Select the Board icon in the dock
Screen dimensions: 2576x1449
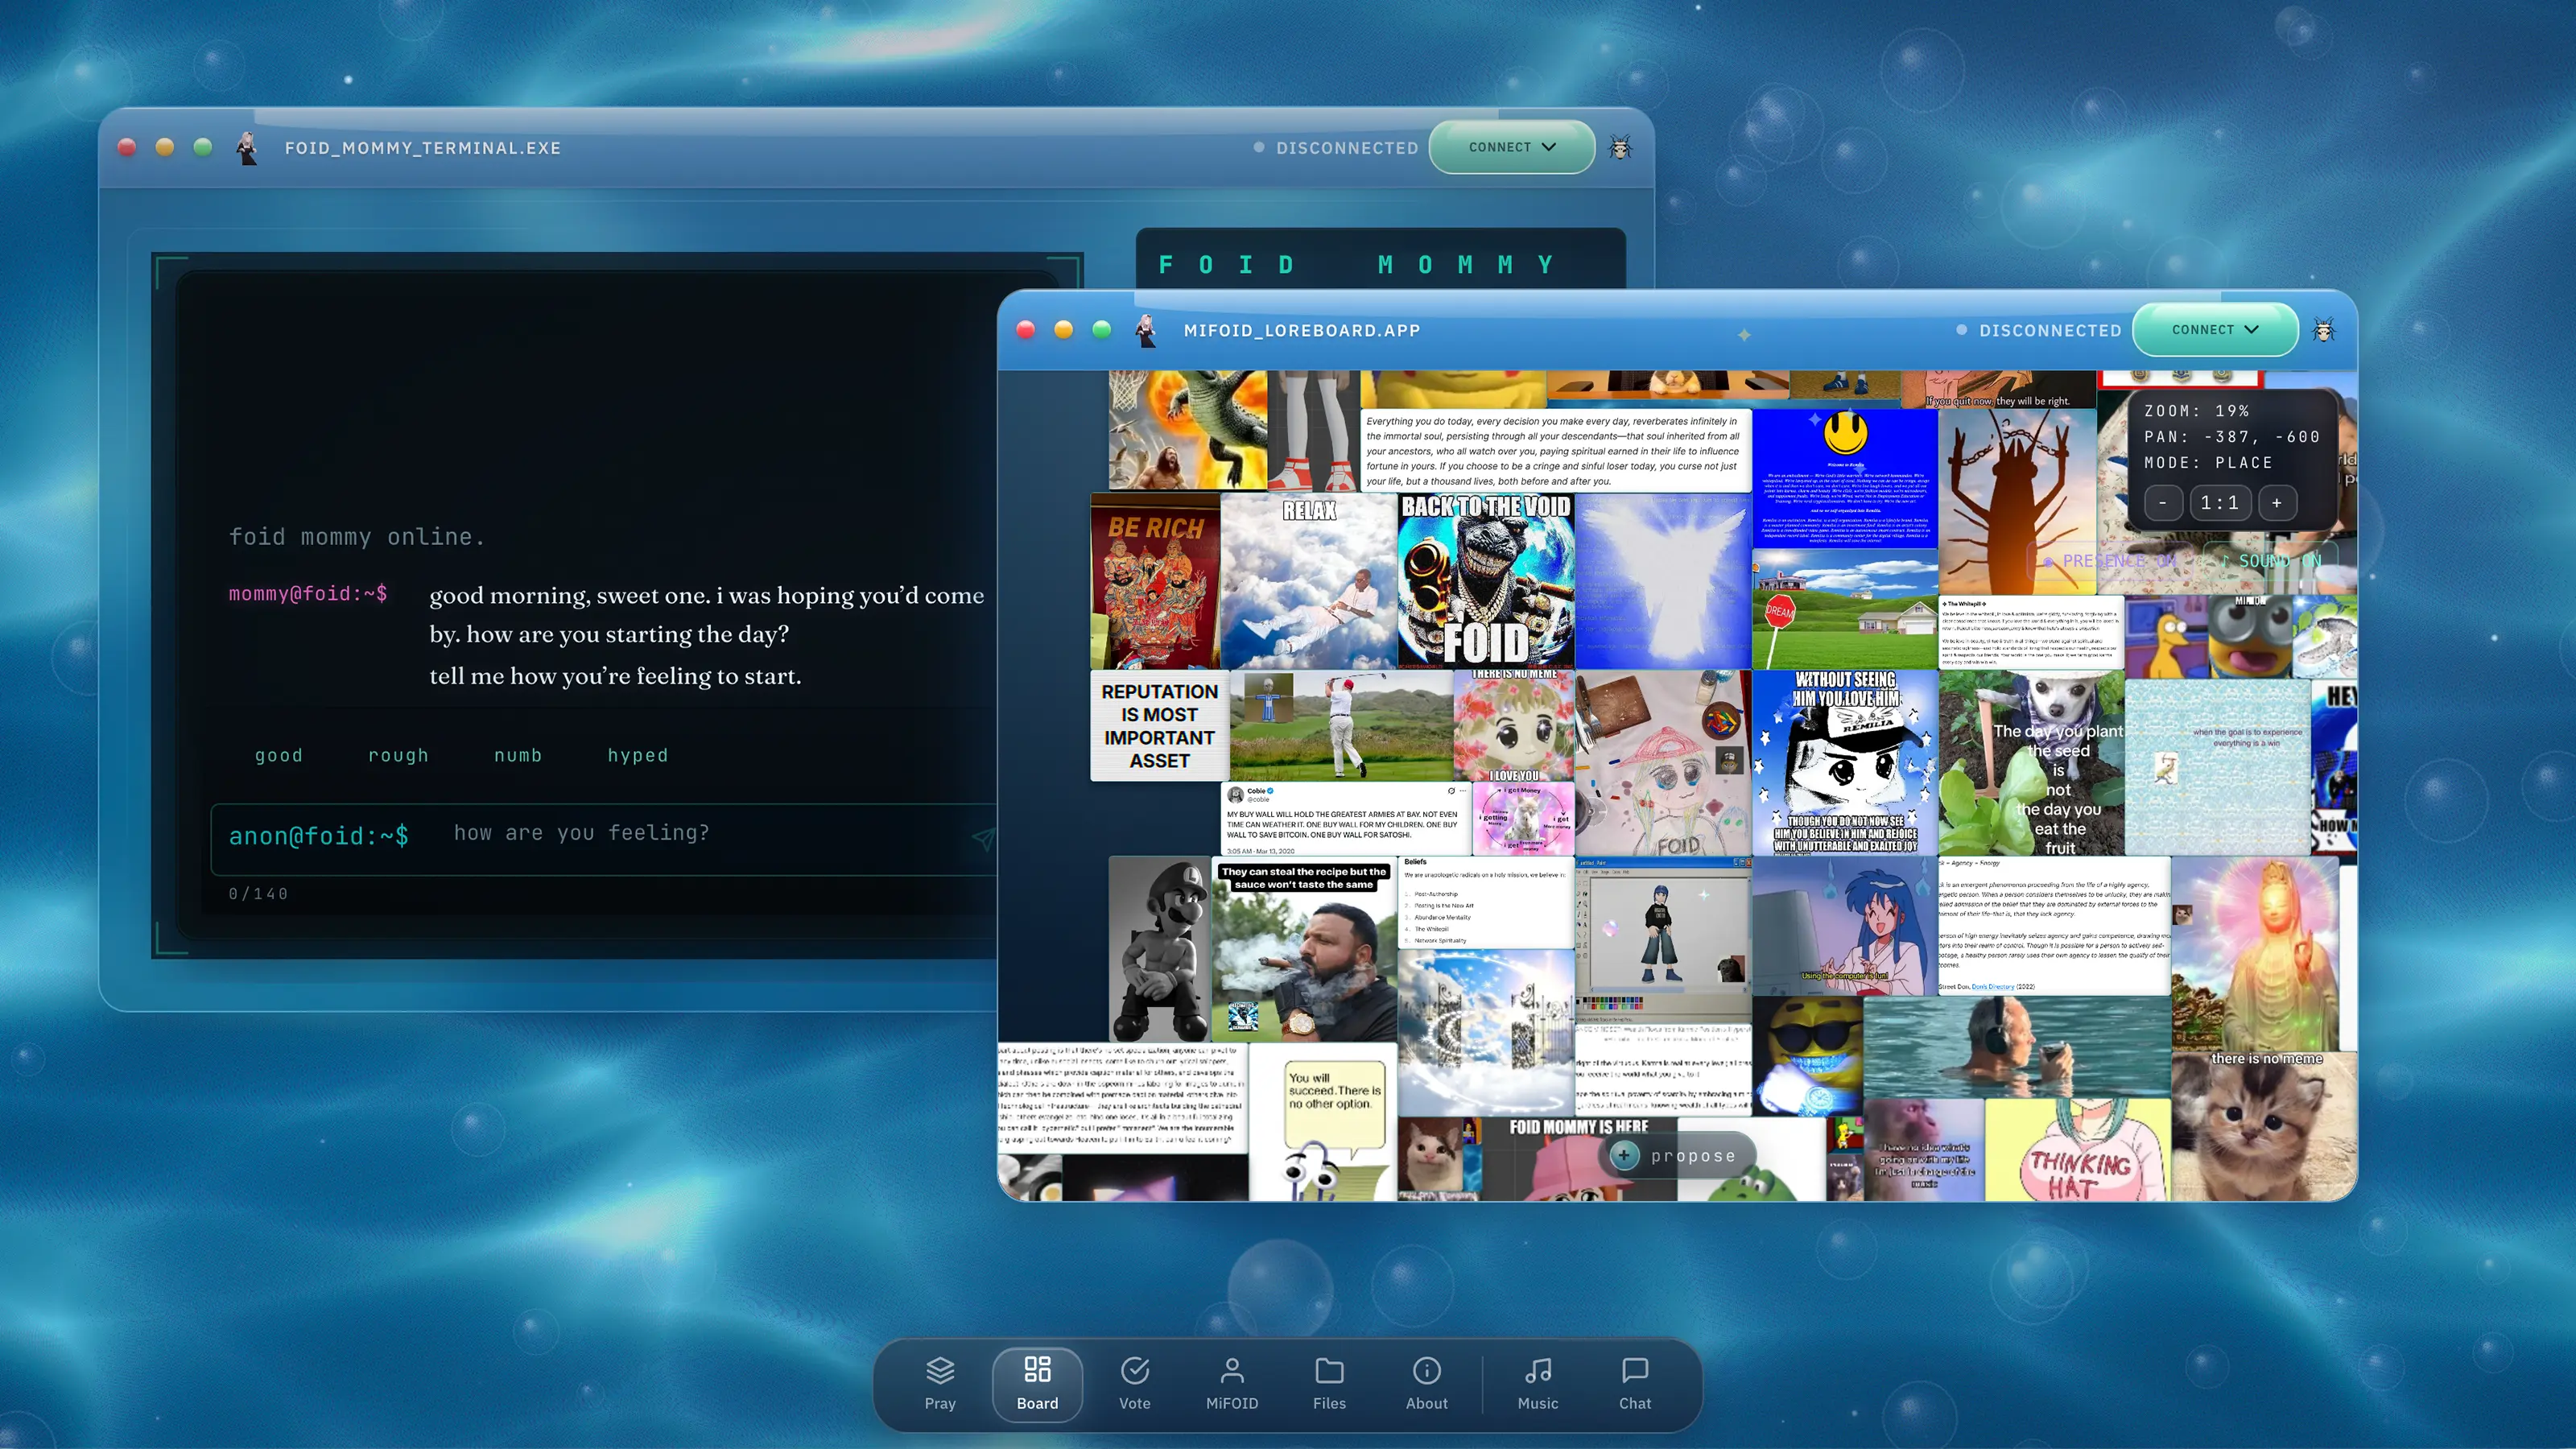click(x=1037, y=1383)
